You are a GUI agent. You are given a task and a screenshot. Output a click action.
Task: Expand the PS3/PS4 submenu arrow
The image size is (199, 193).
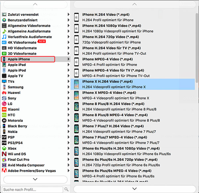(69, 143)
